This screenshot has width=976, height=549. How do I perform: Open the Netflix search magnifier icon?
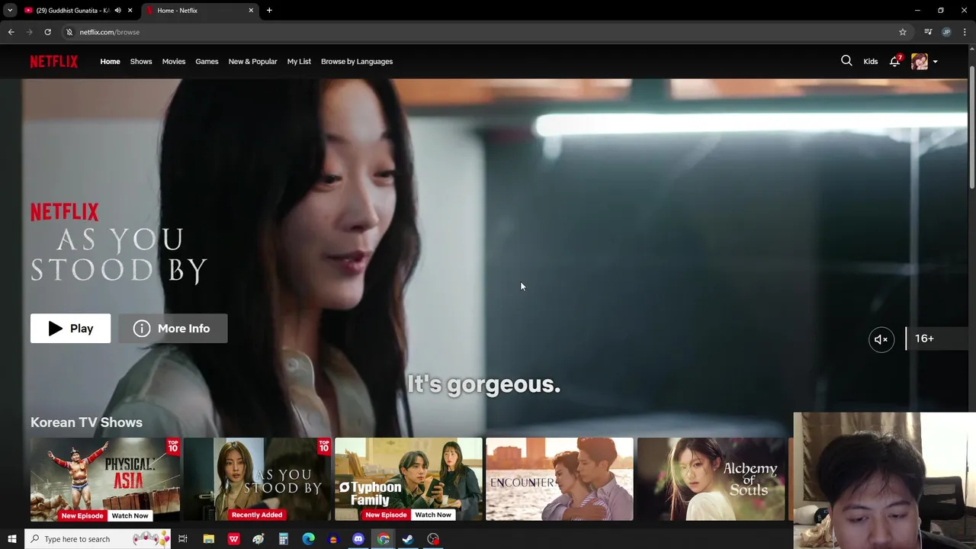coord(846,61)
